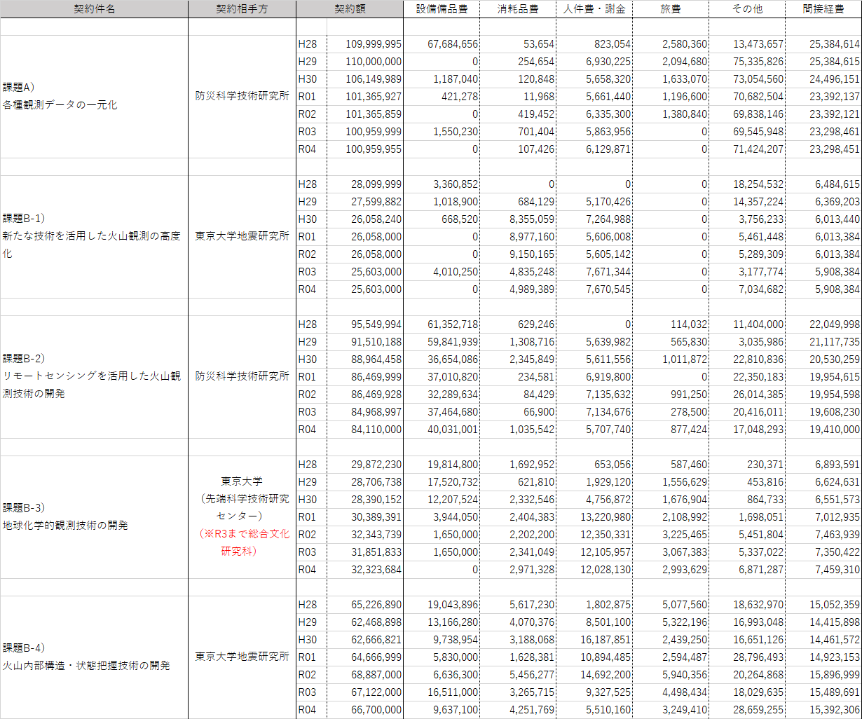The width and height of the screenshot is (862, 719).
Task: Click 東京大学地震研究所 in the 課題B-4 row
Action: click(x=242, y=657)
